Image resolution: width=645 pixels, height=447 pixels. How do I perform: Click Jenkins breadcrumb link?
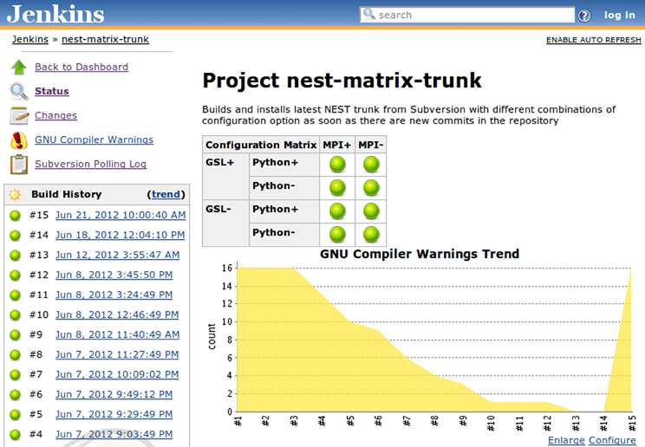click(x=30, y=40)
